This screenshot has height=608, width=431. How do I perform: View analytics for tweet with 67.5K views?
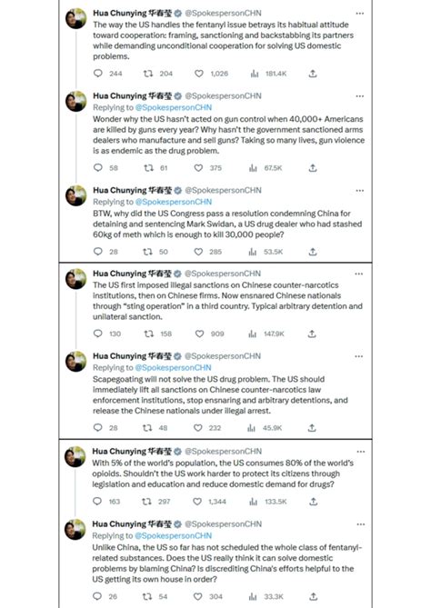[253, 168]
